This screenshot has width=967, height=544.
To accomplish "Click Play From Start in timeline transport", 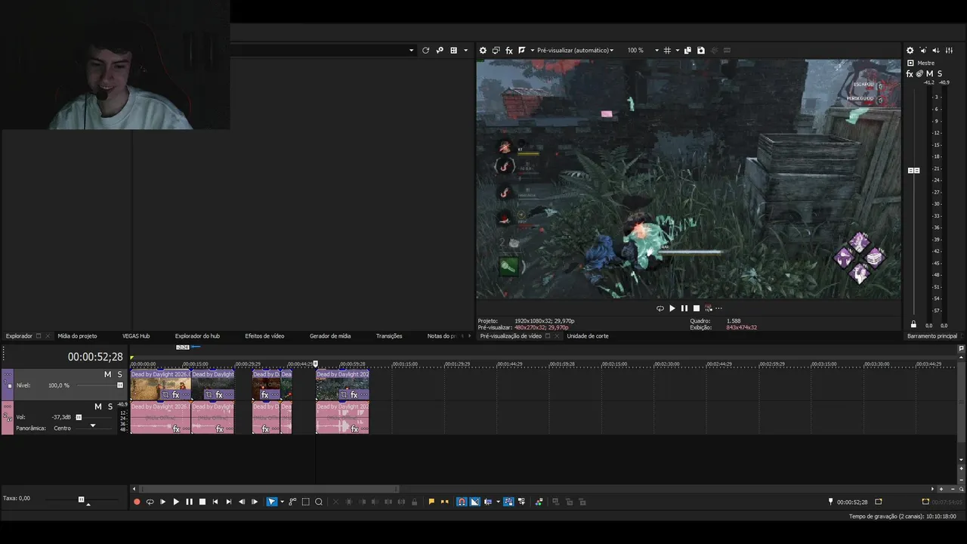I will pos(162,502).
